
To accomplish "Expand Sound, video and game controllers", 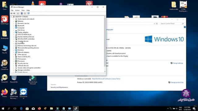I will 14,68.
